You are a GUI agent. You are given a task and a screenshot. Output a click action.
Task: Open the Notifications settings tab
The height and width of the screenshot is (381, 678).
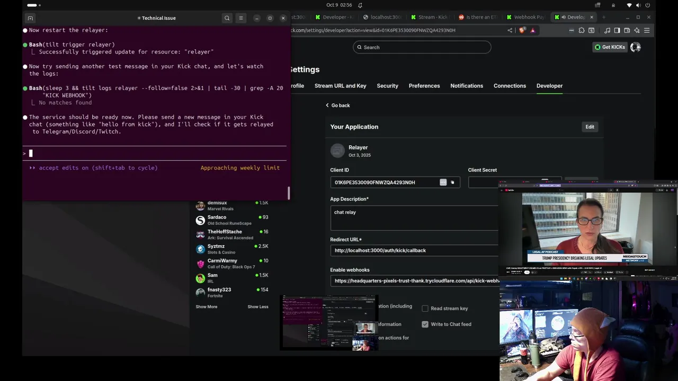467,86
